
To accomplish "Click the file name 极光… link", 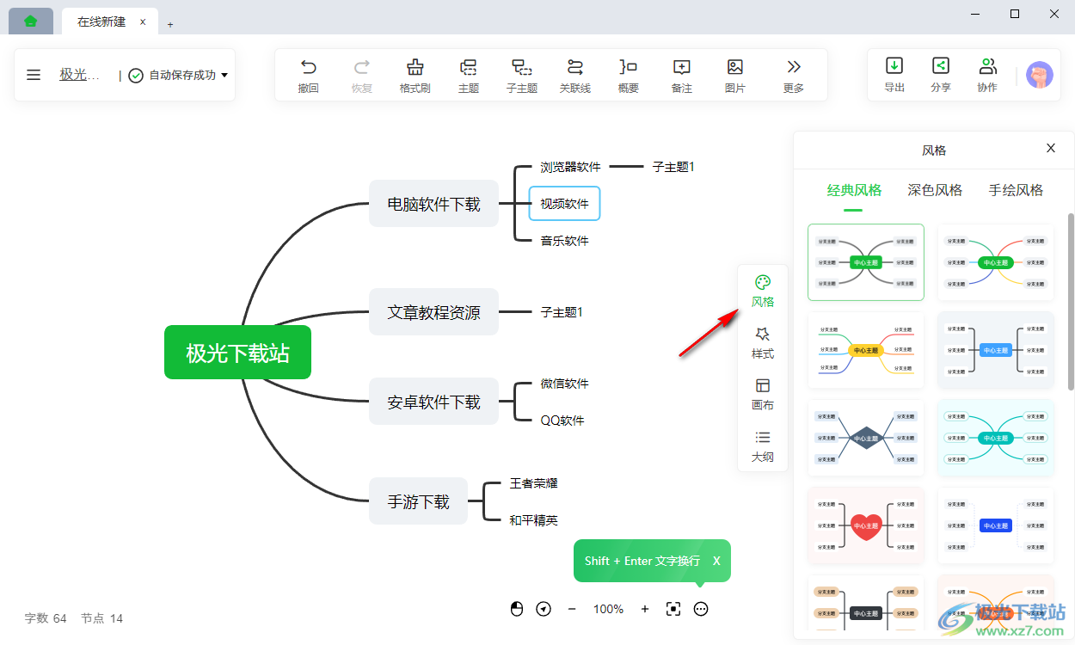I will (x=80, y=75).
